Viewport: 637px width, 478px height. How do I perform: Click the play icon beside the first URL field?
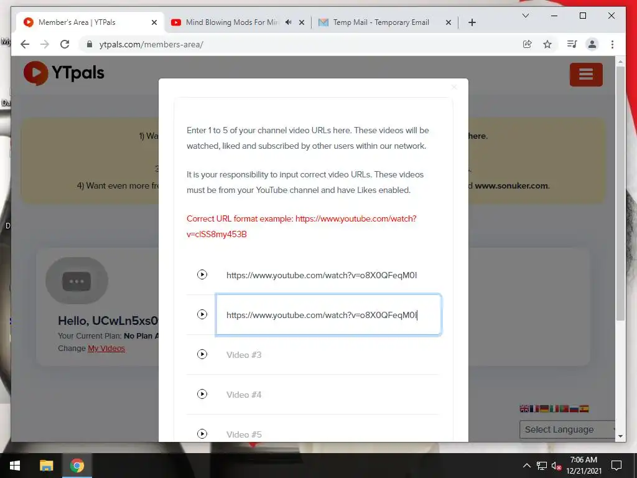(x=202, y=274)
